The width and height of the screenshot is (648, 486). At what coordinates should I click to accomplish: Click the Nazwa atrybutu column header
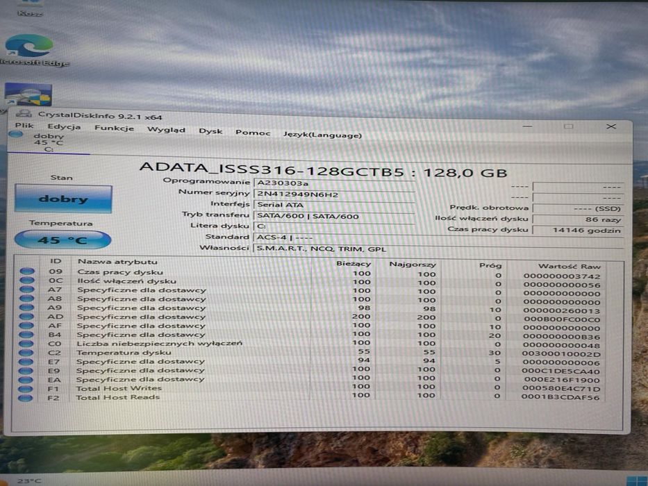117,262
